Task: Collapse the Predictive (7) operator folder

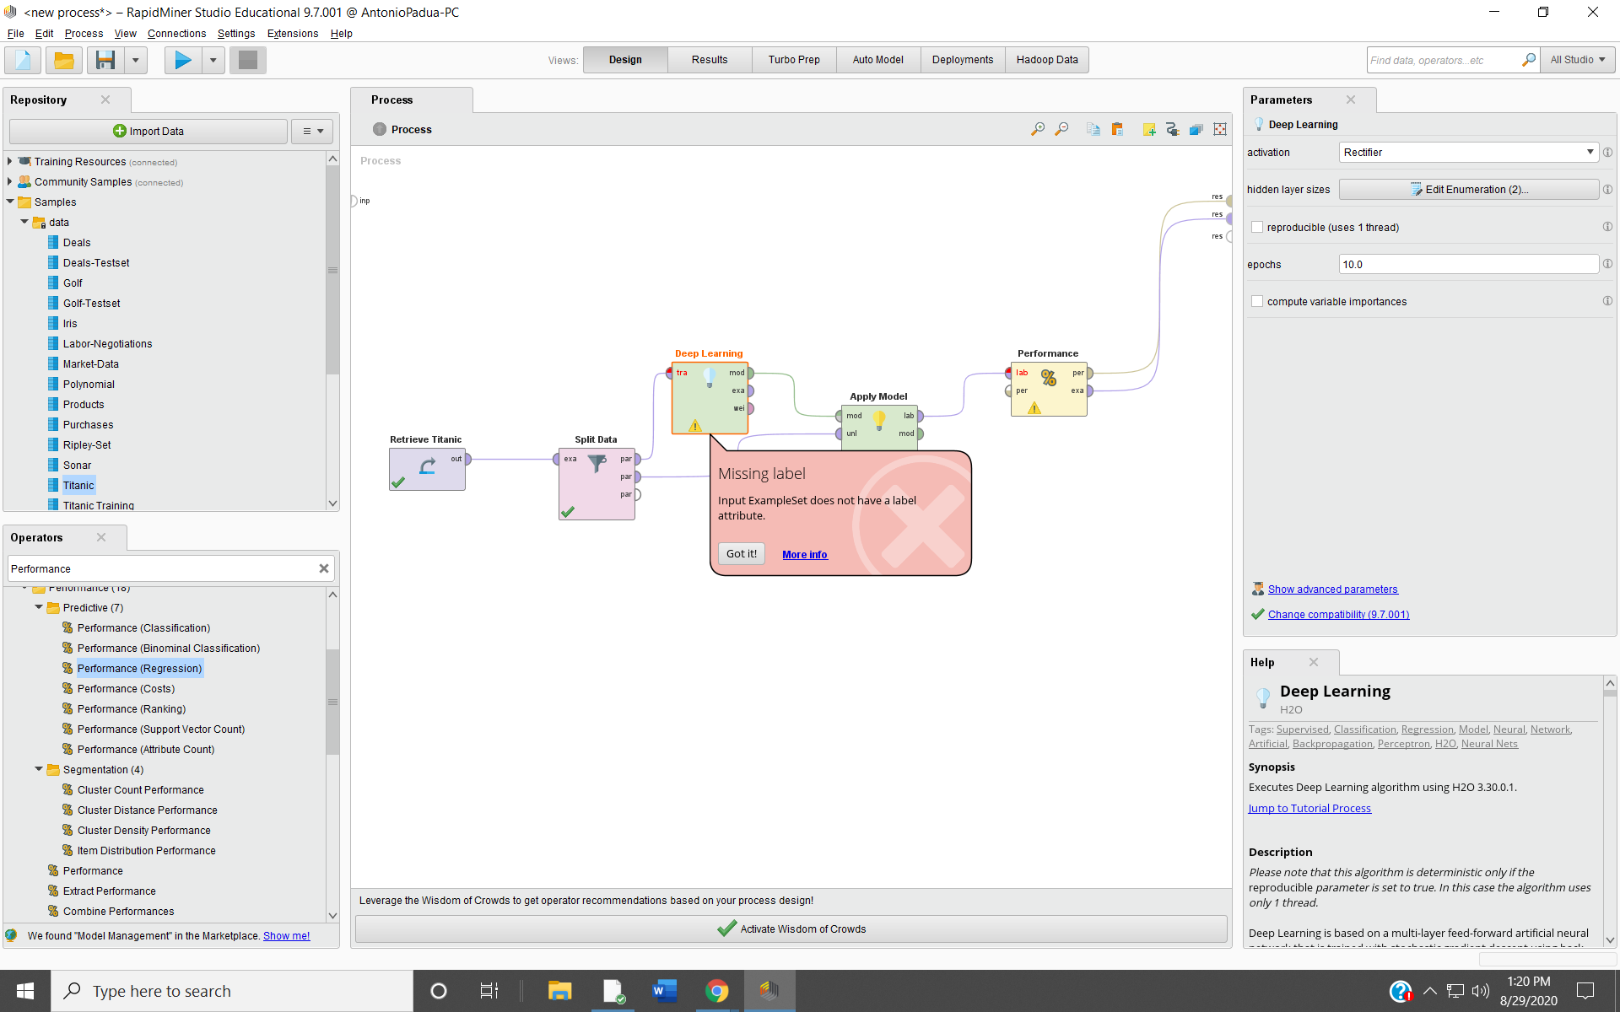Action: tap(39, 607)
